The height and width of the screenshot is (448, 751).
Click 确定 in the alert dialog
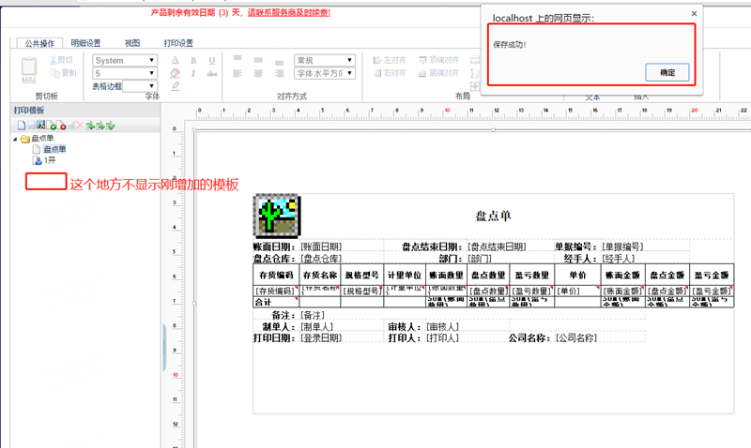667,72
